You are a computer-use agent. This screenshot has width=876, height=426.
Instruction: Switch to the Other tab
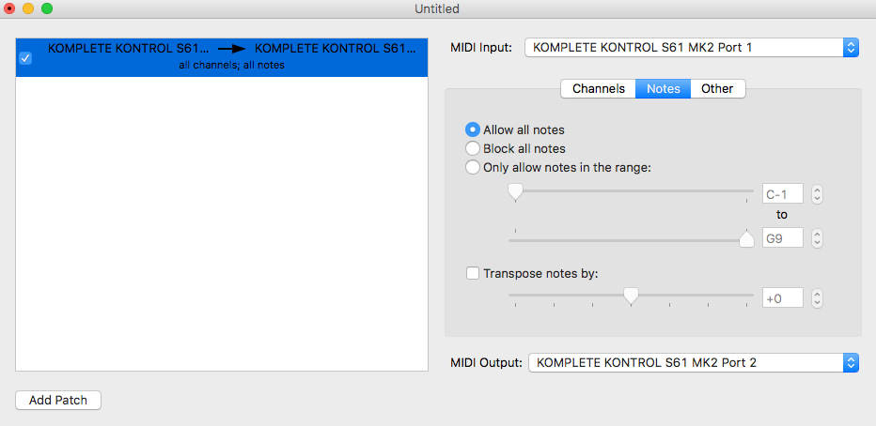pos(717,88)
